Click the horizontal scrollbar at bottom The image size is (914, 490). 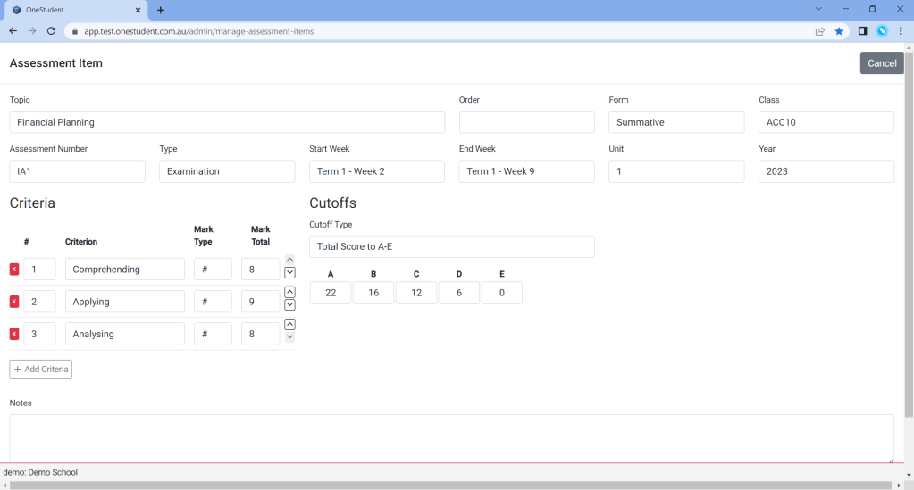[447, 486]
